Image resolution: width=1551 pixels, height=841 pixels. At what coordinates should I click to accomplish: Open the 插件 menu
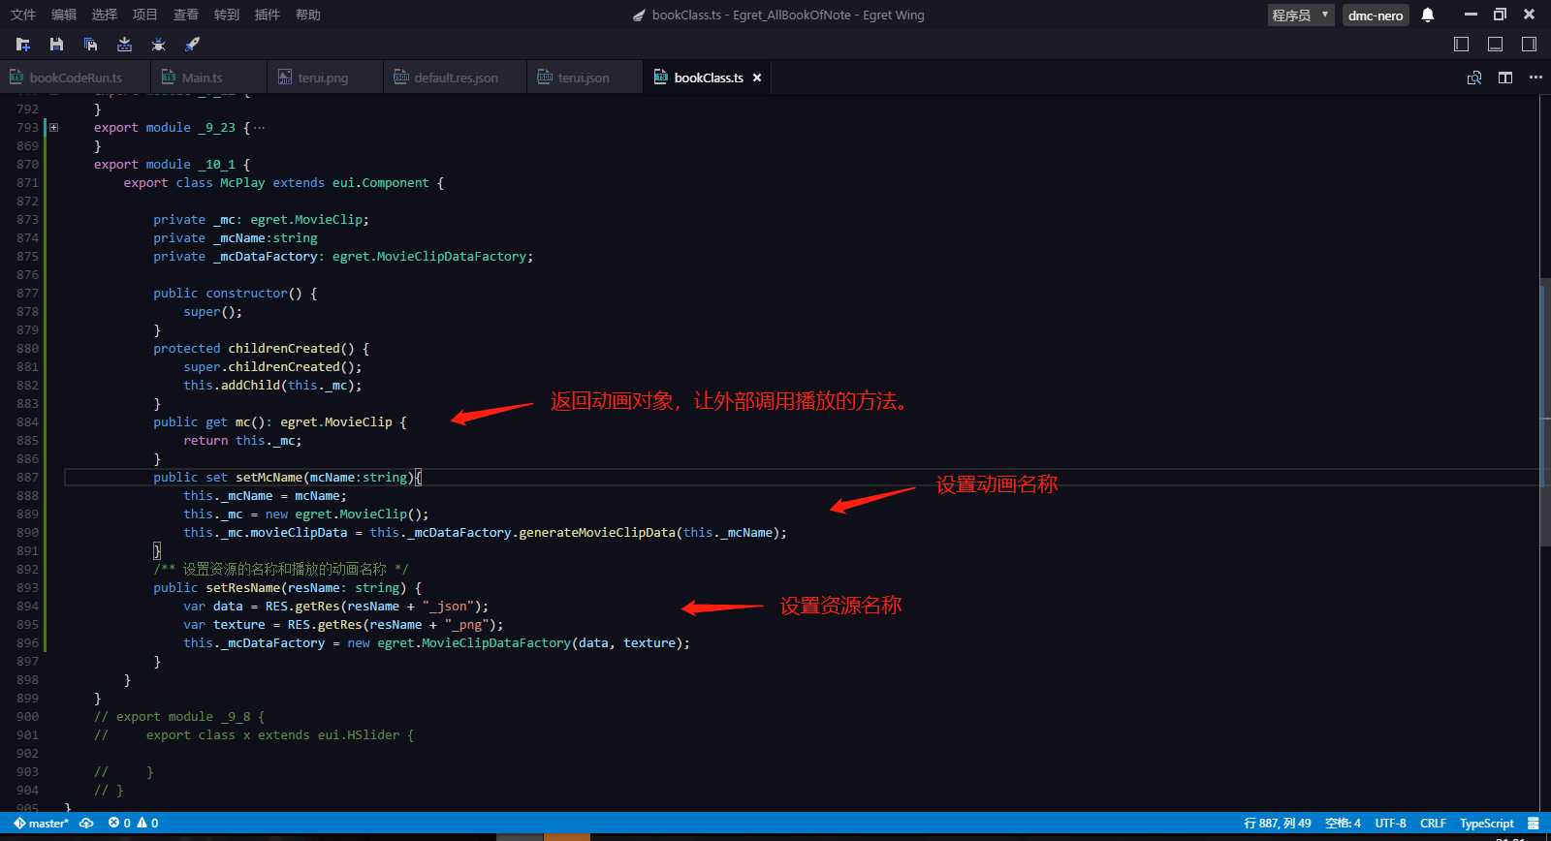tap(268, 15)
